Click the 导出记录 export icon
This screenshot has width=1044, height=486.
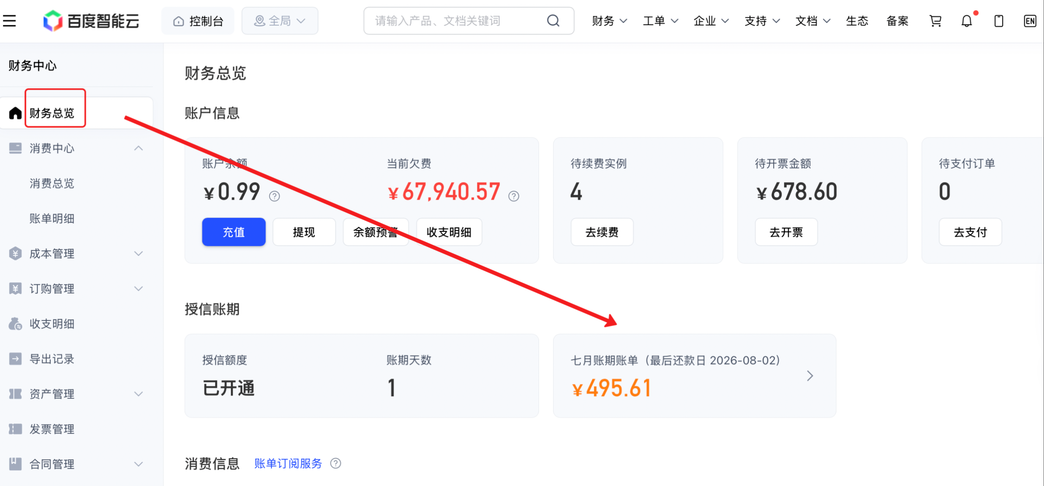15,359
